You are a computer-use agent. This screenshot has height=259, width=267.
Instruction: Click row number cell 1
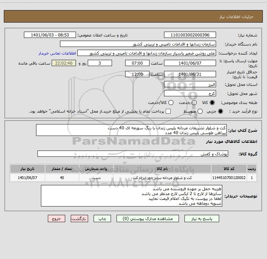point(252,178)
